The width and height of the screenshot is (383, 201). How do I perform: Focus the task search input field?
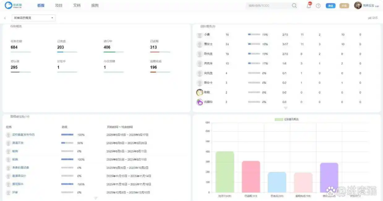click(x=269, y=6)
